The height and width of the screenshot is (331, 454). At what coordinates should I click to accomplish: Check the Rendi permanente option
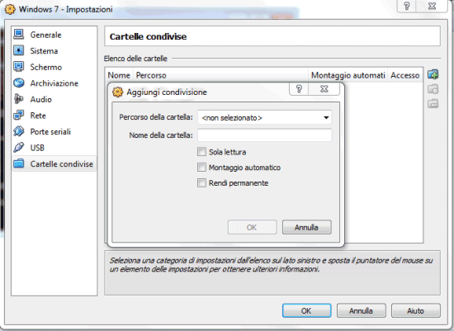click(201, 183)
